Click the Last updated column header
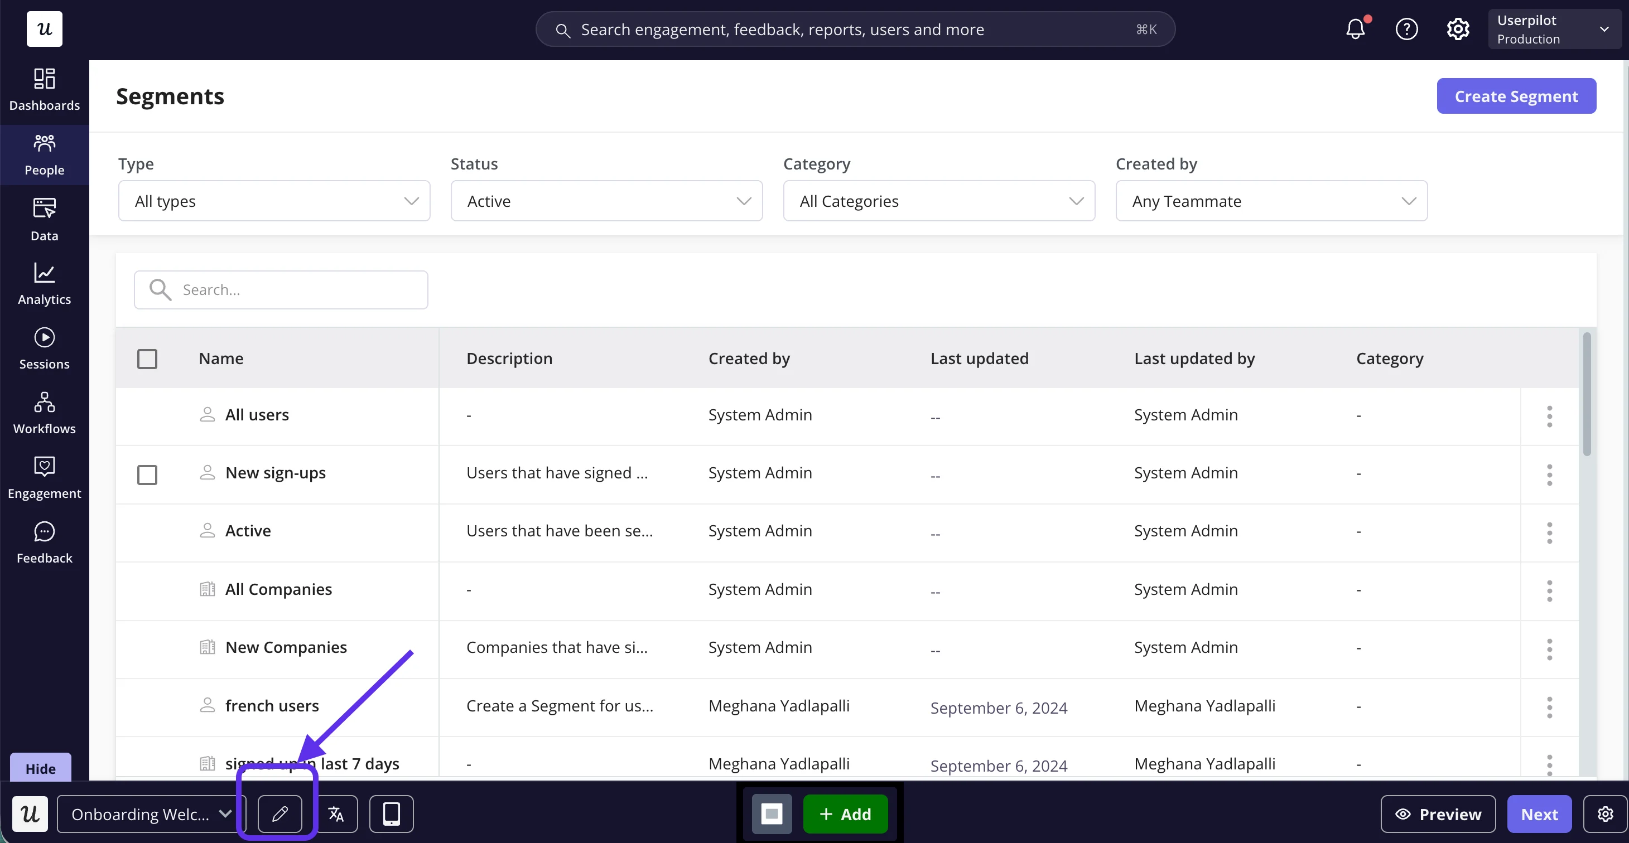Viewport: 1629px width, 843px height. [980, 358]
